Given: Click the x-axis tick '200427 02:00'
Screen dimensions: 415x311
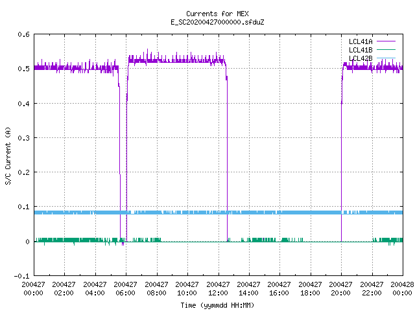Looking at the screenshot, I should coord(64,288).
